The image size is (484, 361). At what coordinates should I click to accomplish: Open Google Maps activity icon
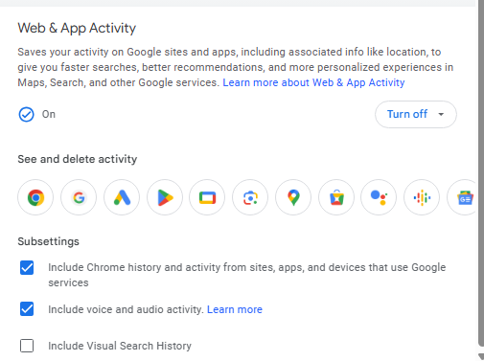pos(293,197)
